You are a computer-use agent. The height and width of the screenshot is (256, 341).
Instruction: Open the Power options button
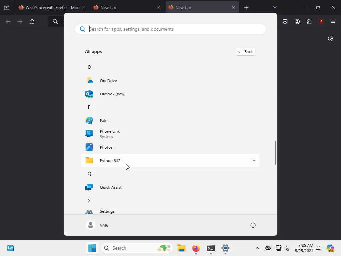click(253, 225)
